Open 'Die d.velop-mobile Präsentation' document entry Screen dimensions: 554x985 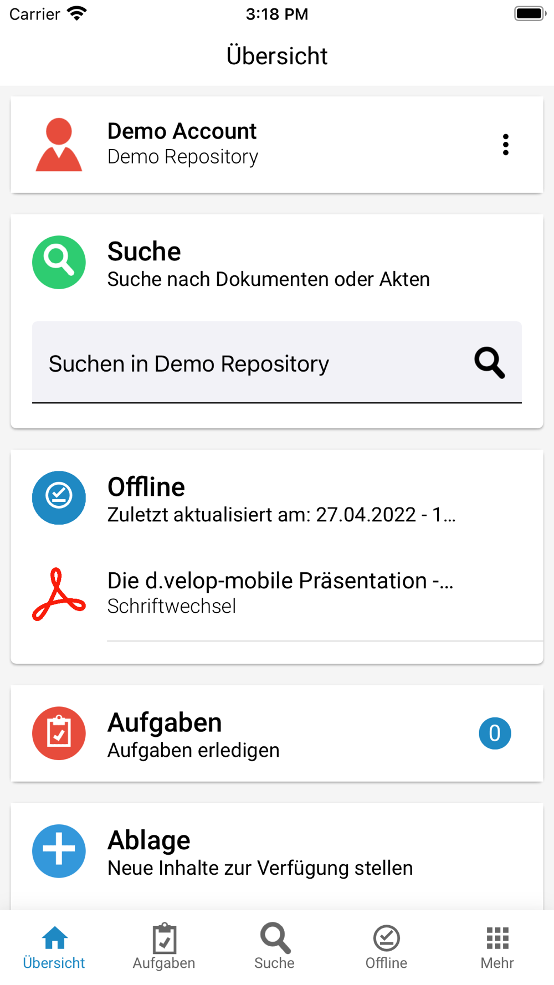tap(277, 593)
